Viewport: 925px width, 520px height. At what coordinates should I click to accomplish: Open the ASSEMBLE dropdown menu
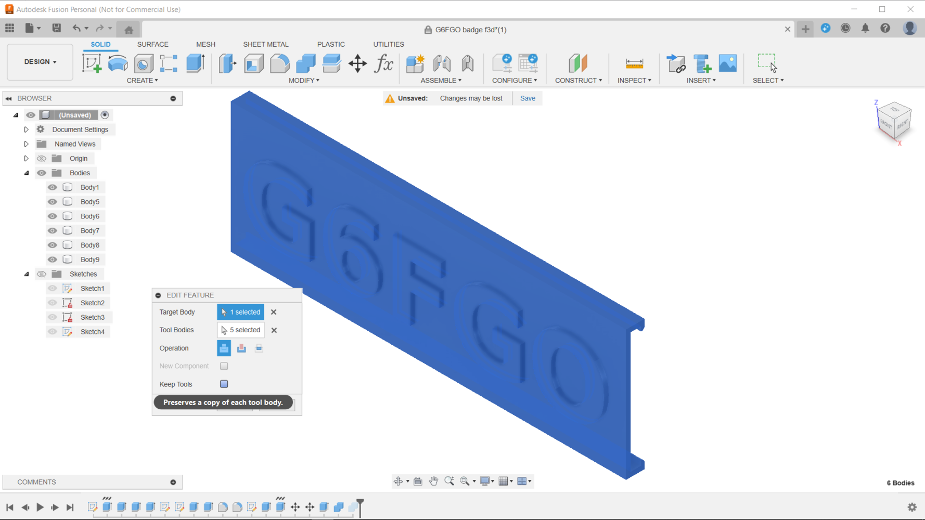[441, 81]
